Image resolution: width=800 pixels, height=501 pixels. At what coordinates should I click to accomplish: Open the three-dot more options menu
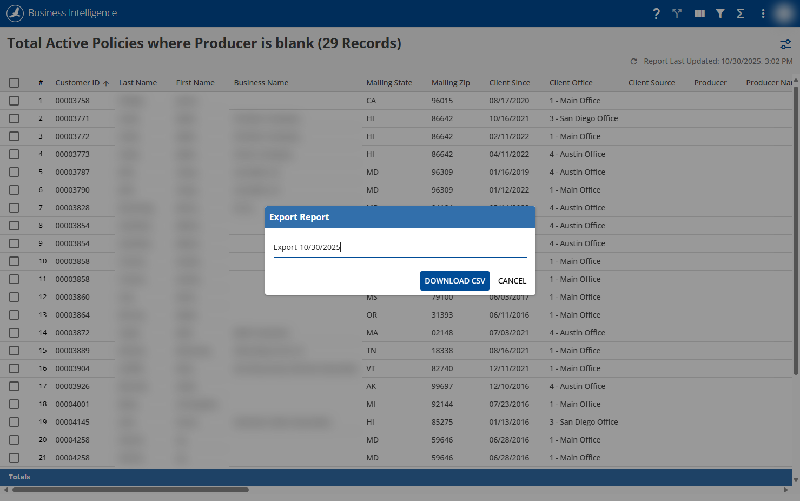tap(763, 14)
